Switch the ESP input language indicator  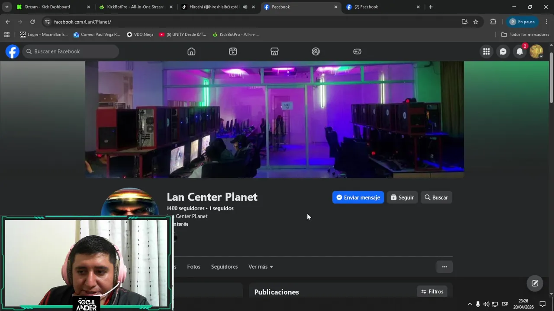[x=505, y=304]
